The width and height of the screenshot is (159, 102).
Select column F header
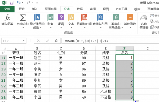coord(125,48)
